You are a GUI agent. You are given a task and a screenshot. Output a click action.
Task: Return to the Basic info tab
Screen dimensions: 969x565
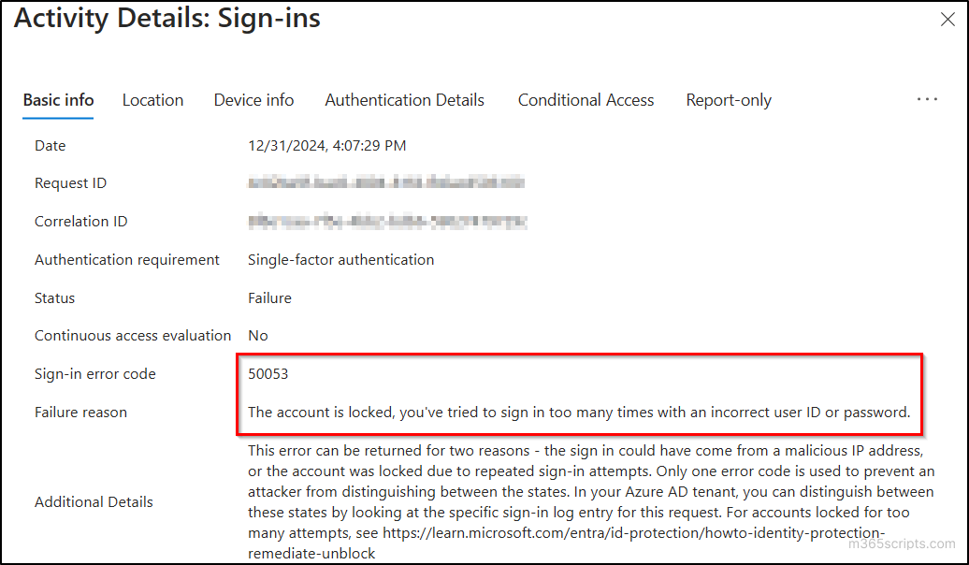pos(58,100)
